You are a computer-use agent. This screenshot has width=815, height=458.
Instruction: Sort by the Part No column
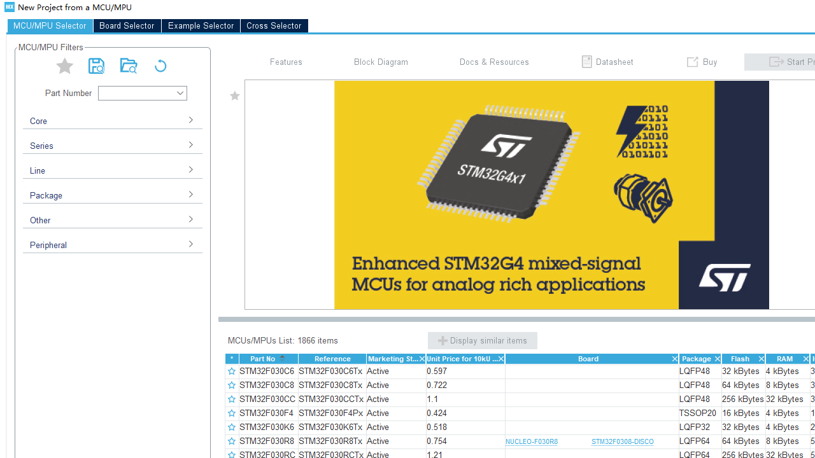tap(263, 358)
